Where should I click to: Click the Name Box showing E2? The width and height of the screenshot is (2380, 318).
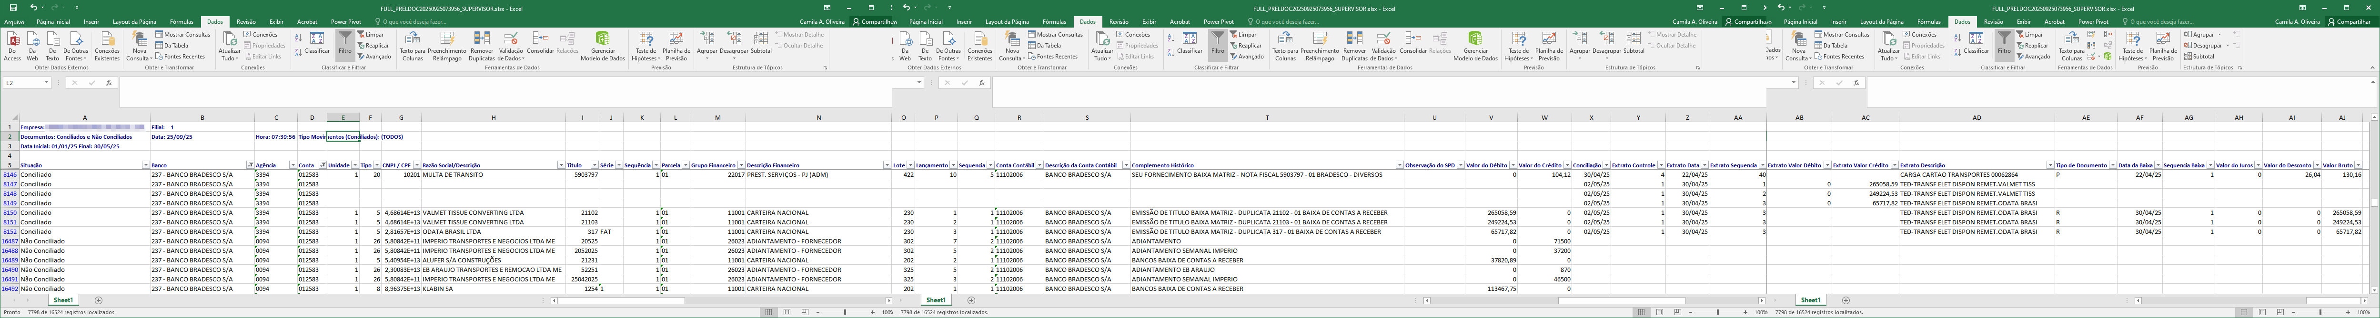23,83
